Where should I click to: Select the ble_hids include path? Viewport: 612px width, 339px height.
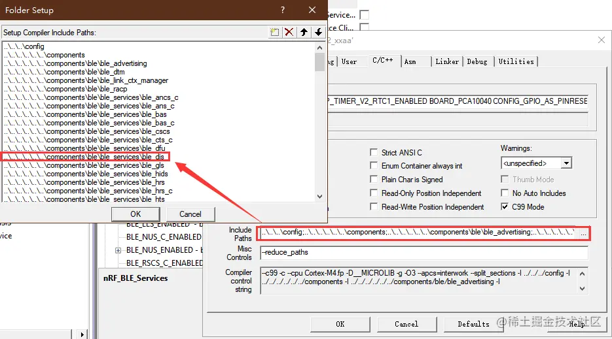[x=86, y=174]
